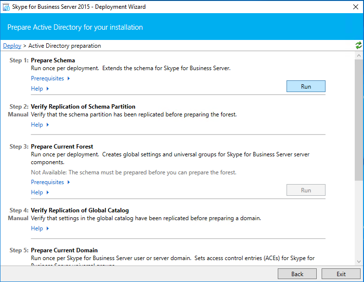Expand Help under Step 4 Global Catalog
This screenshot has width=364, height=282.
pyautogui.click(x=40, y=228)
